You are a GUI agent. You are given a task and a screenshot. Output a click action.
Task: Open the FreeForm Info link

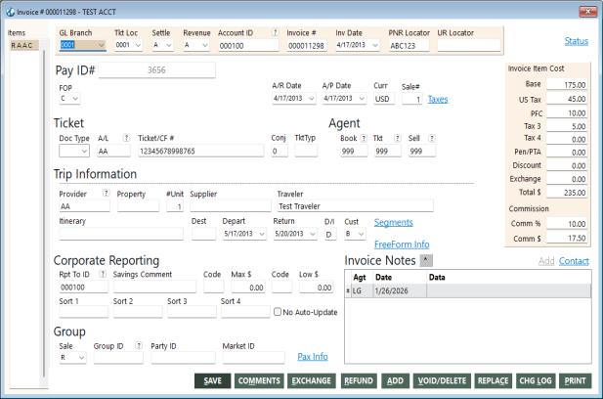[x=402, y=244]
